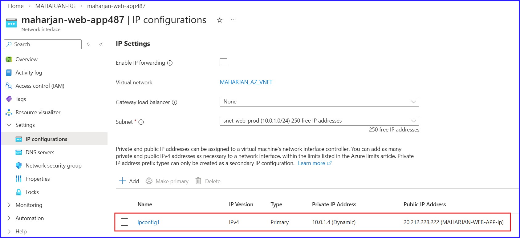Open Resource visualizer

point(38,112)
